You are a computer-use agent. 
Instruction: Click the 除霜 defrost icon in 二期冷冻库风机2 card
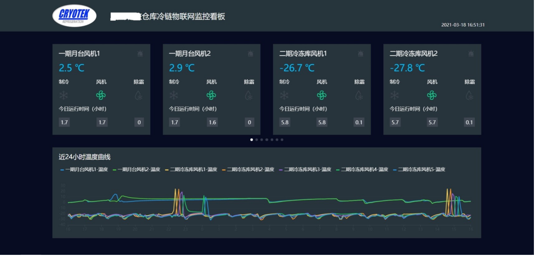click(x=470, y=95)
